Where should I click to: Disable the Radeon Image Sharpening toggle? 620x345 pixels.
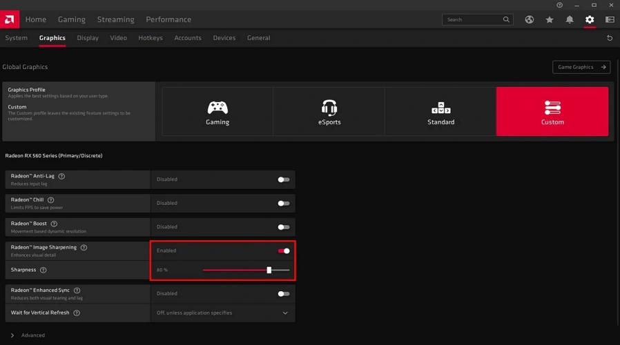283,251
